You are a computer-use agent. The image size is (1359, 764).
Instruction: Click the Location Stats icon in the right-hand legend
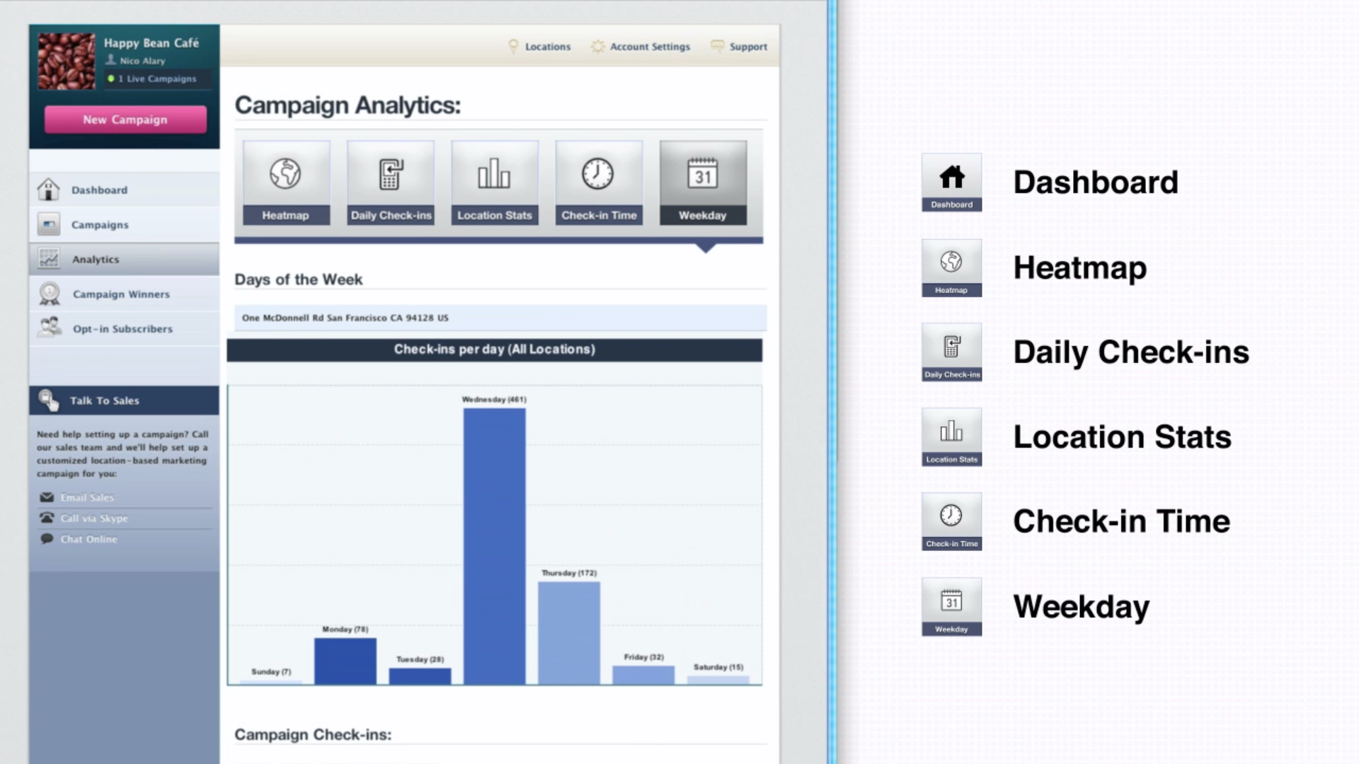(x=951, y=436)
